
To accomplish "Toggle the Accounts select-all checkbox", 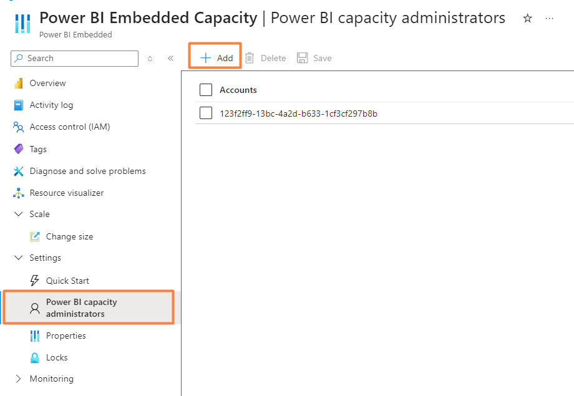I will point(206,90).
